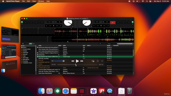Image resolution: width=171 pixels, height=96 pixels.
Task: Toggle green cue panel icon on left deck
Action: coord(22,22)
